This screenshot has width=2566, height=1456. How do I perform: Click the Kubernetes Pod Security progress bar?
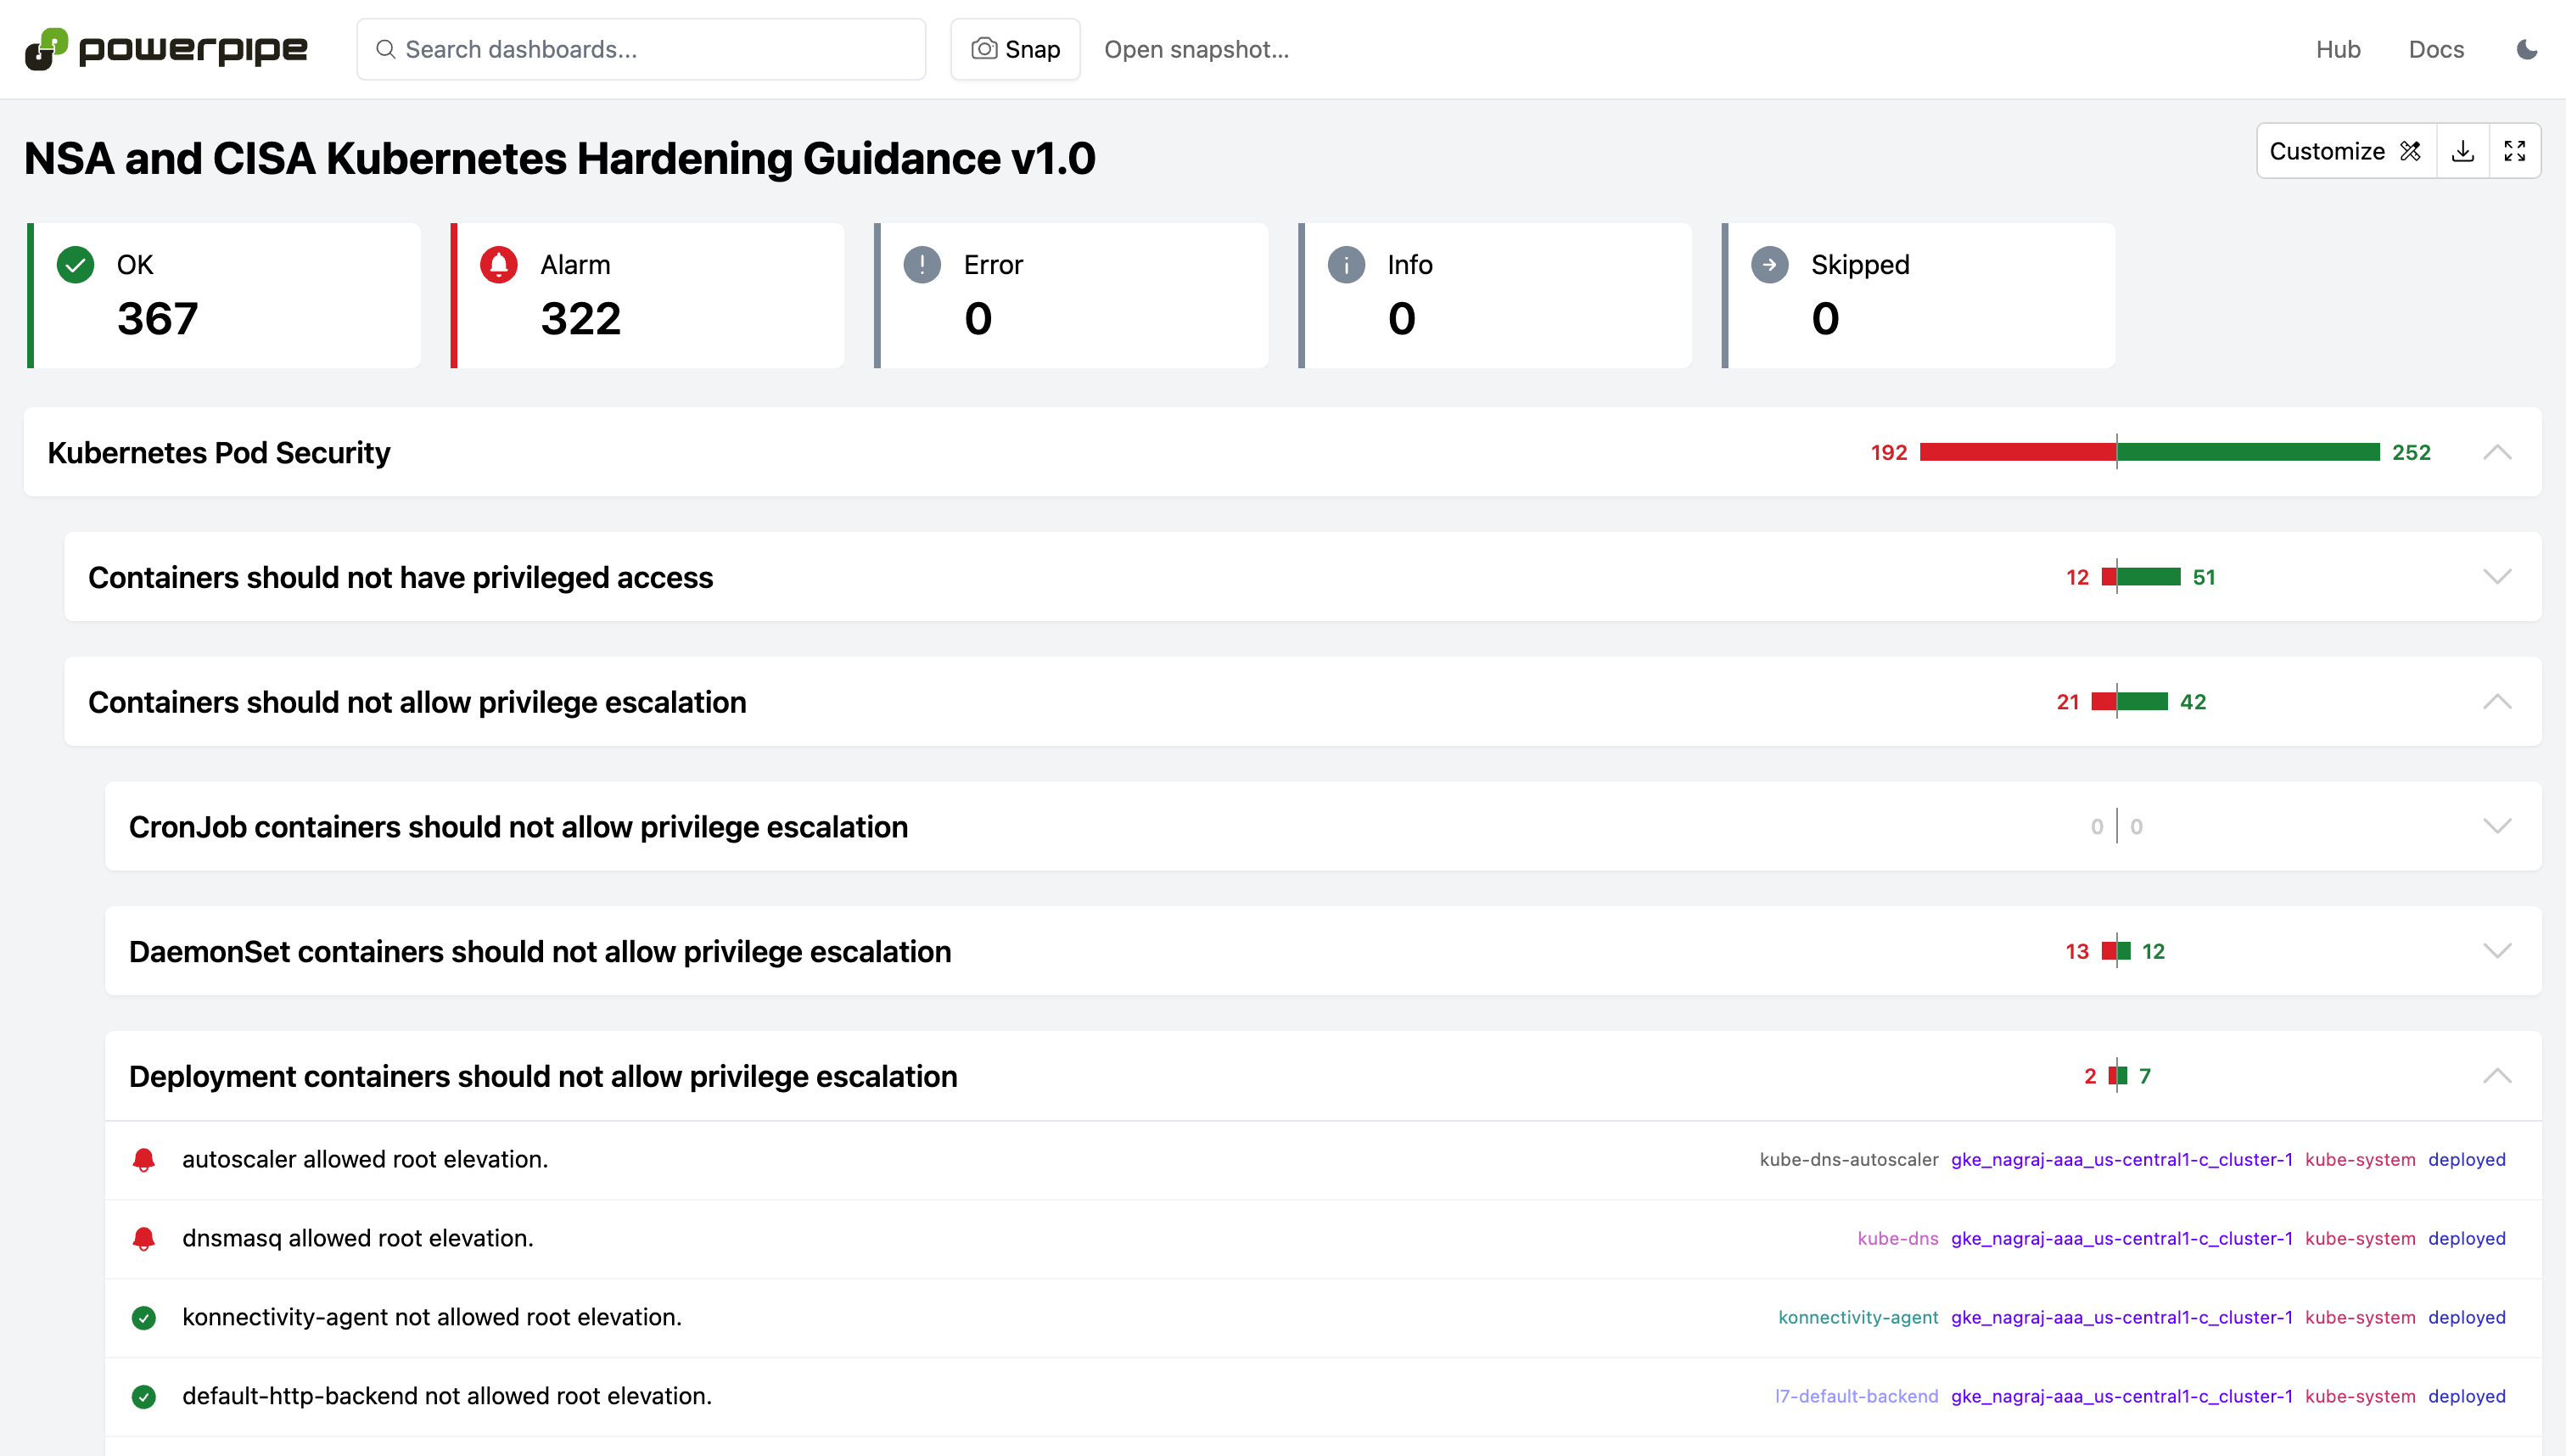click(x=2149, y=452)
